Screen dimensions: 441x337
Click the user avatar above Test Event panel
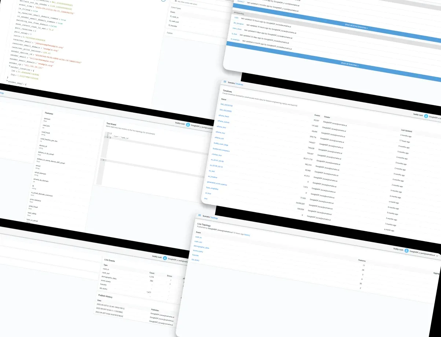[x=188, y=124]
